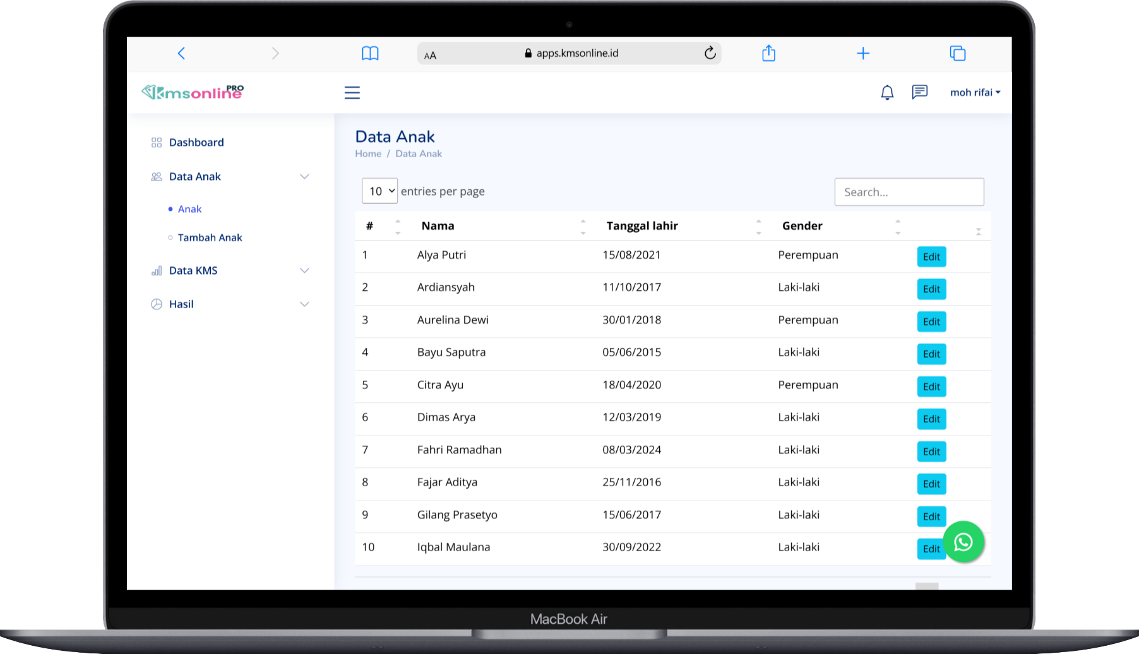This screenshot has height=654, width=1139.
Task: Reload the page with refresh icon
Action: 710,54
